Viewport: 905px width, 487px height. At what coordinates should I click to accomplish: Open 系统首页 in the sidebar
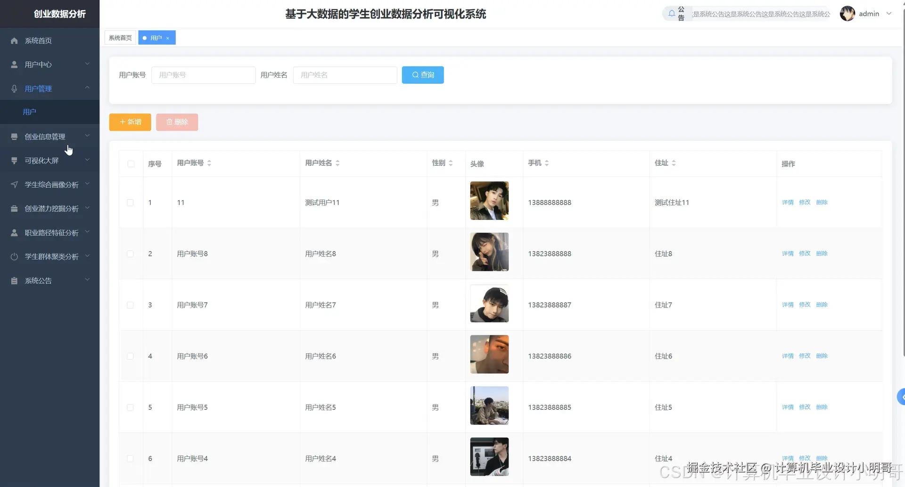coord(50,41)
